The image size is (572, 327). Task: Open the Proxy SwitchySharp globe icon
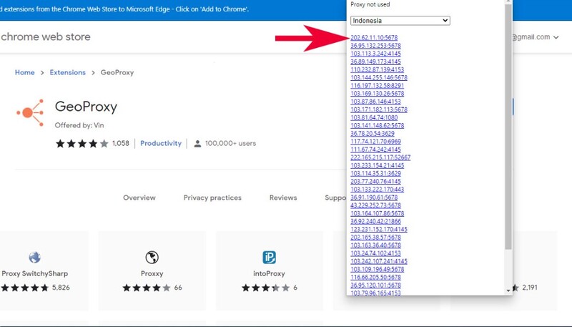click(x=34, y=258)
